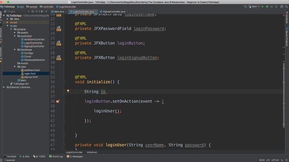
Task: Select signup.fxml file in project tree
Action: tap(29, 77)
